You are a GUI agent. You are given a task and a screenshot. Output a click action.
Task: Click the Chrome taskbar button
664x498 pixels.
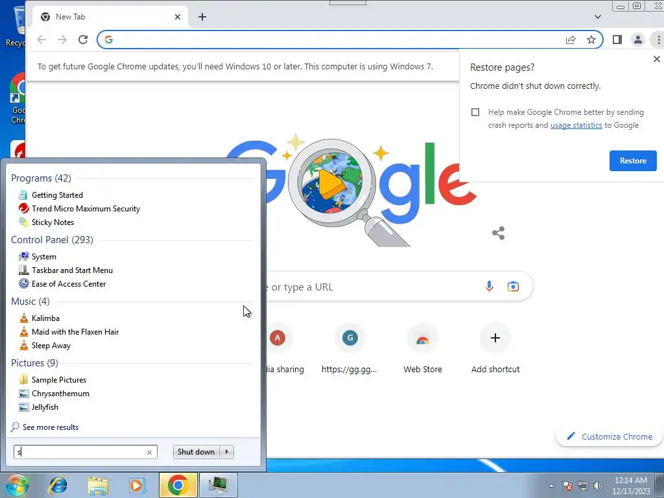[x=178, y=485]
